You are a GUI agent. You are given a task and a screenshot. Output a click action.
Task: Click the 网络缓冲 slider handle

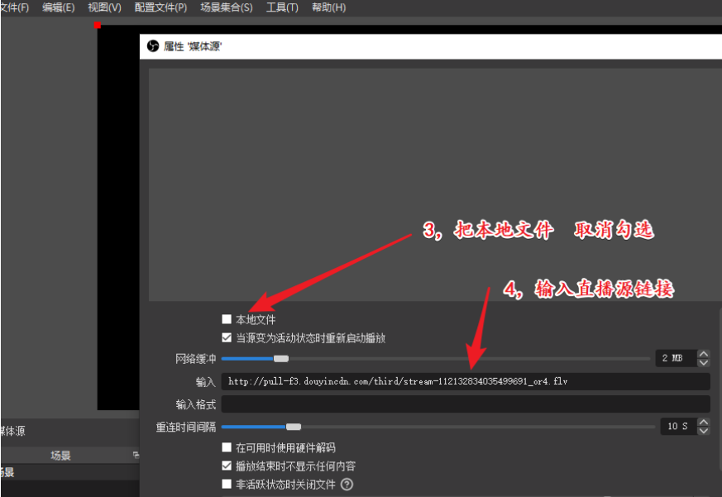click(x=281, y=358)
